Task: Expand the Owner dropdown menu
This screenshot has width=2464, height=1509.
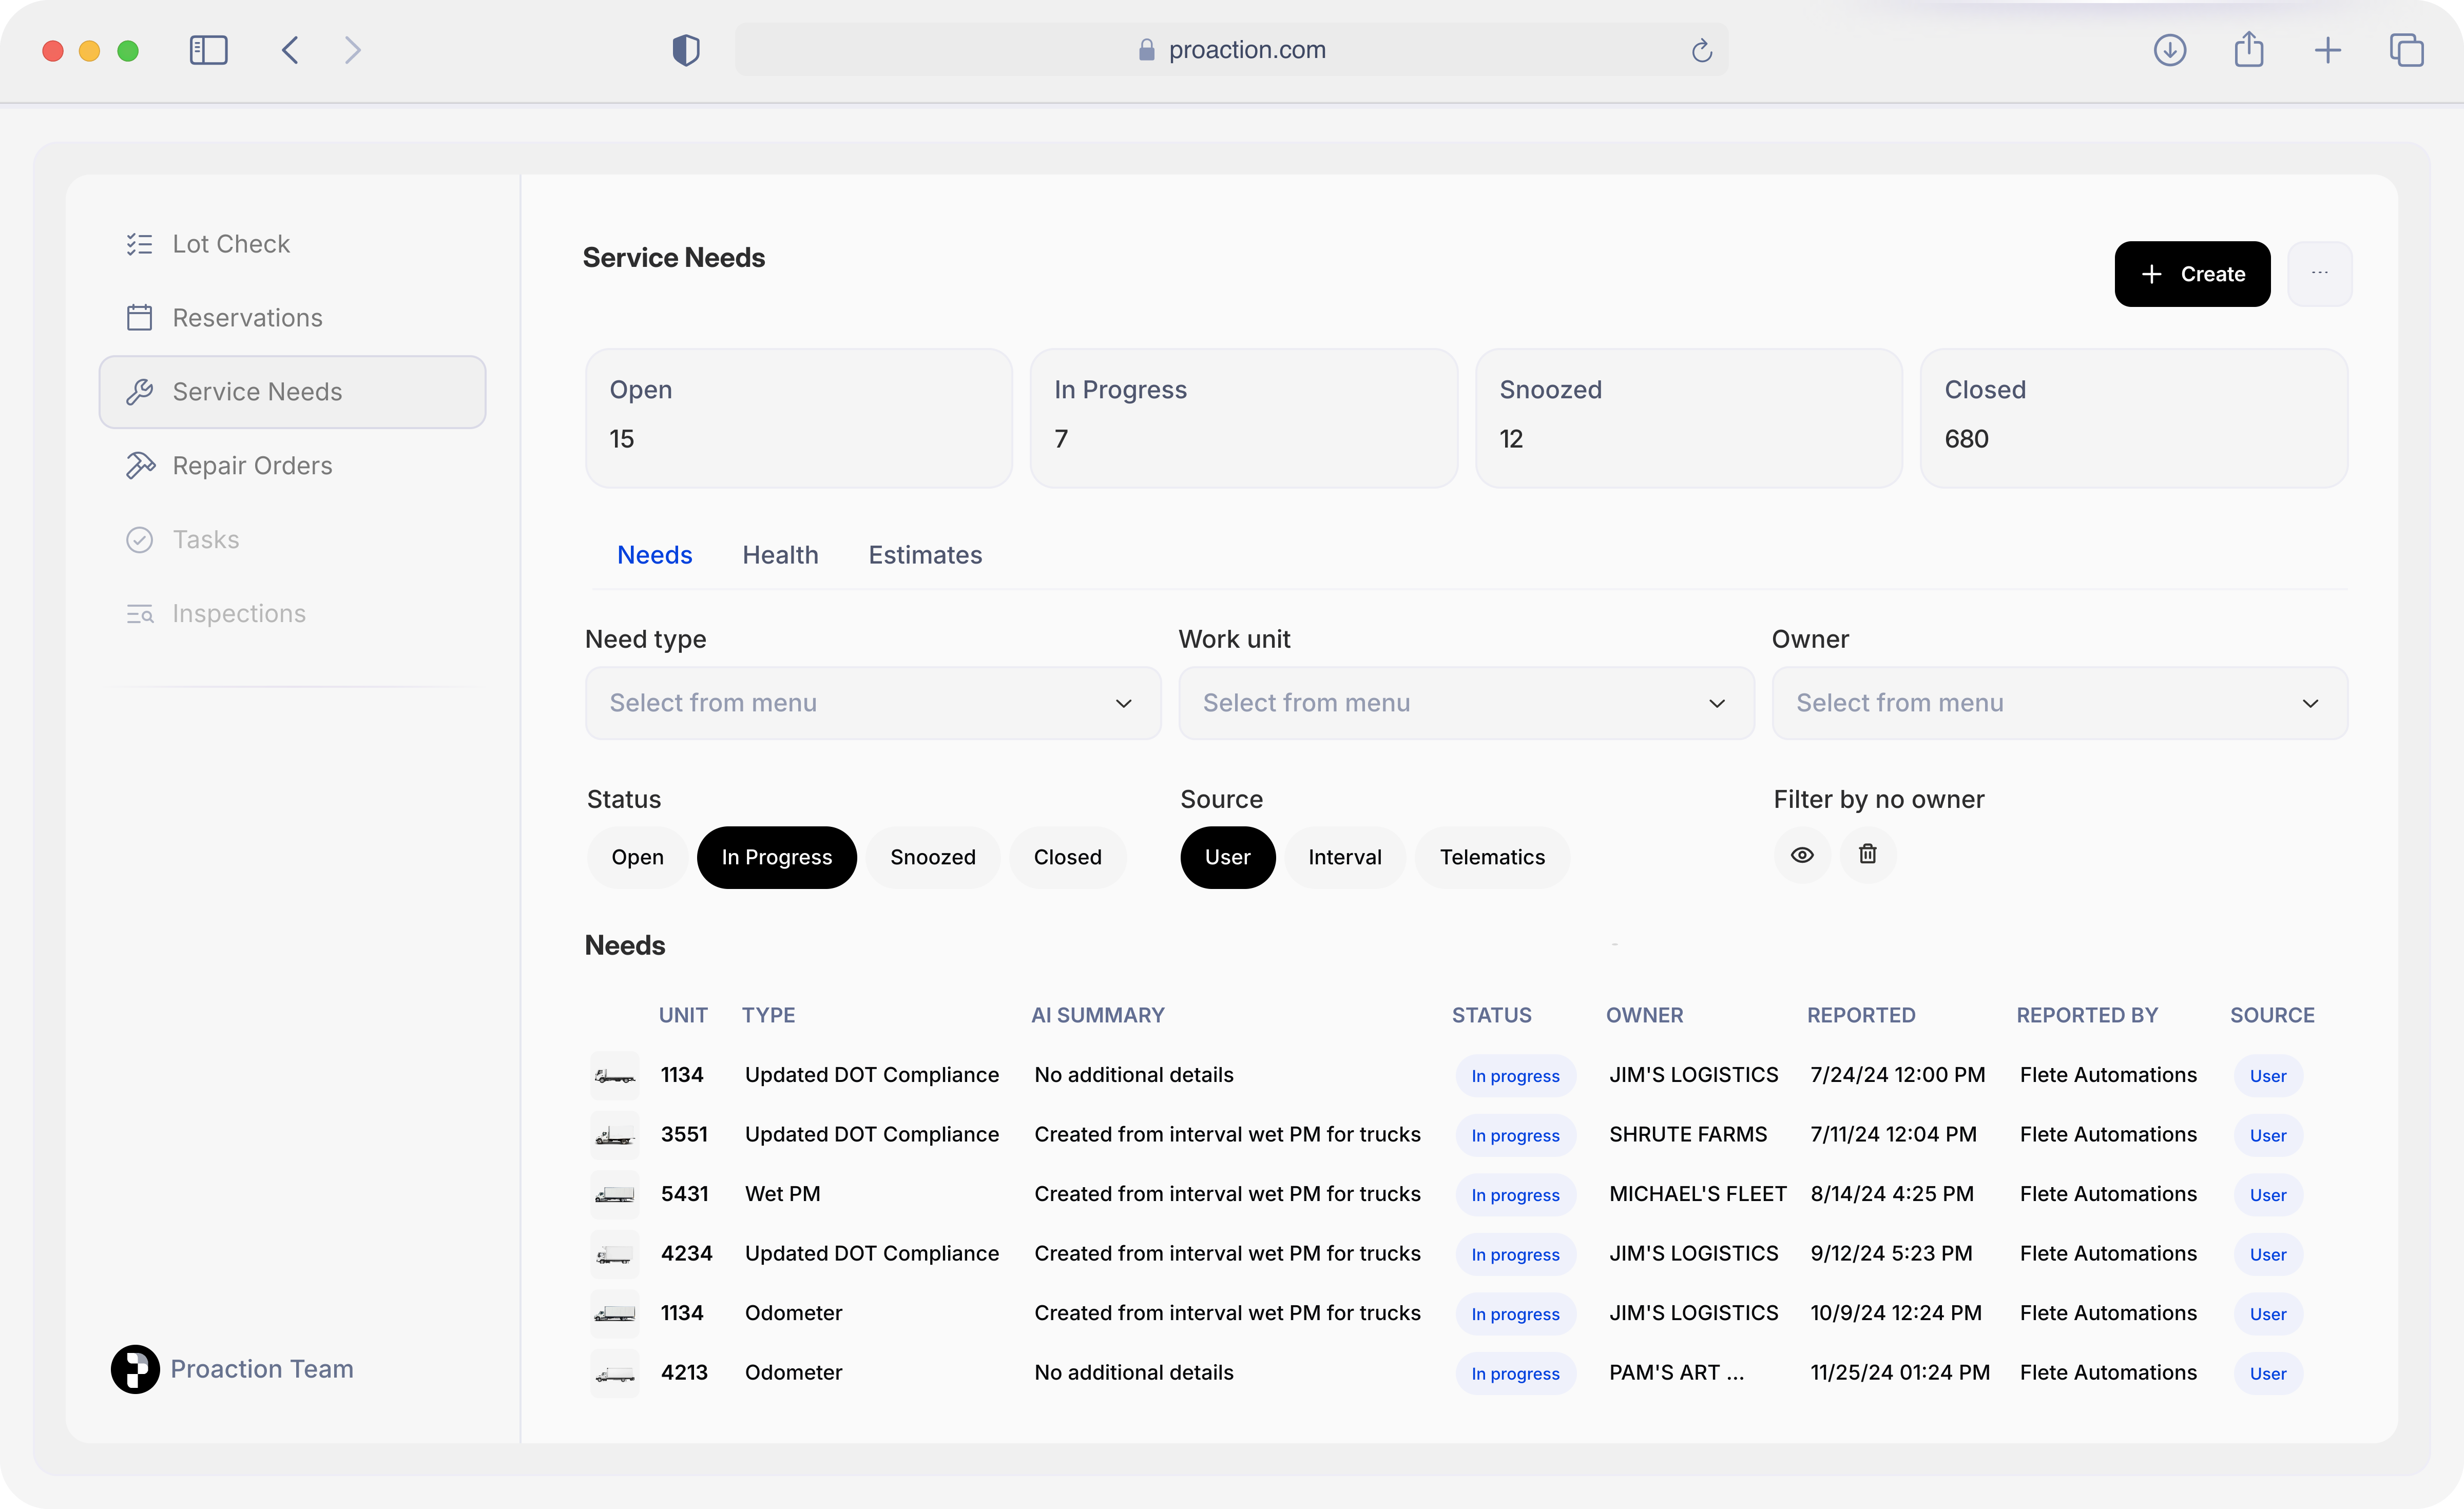Action: pyautogui.click(x=2059, y=703)
